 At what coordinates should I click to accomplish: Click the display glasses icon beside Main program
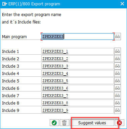pos(117,37)
